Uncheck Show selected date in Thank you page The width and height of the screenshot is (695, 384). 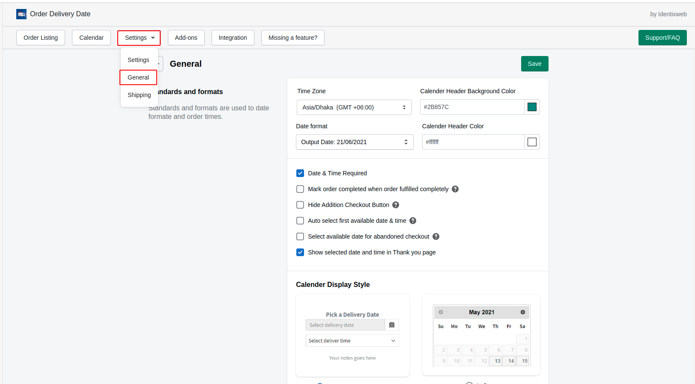click(x=300, y=252)
